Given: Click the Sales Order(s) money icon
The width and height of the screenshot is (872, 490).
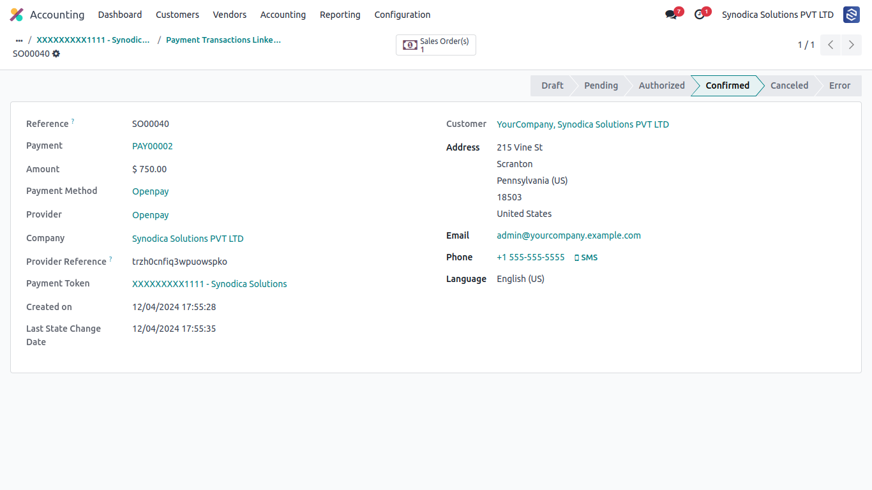Looking at the screenshot, I should 410,45.
